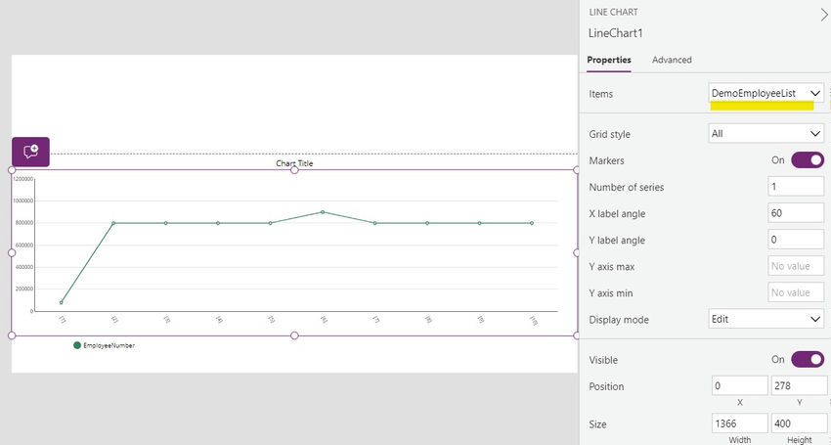Click the Y axis min field

[796, 292]
